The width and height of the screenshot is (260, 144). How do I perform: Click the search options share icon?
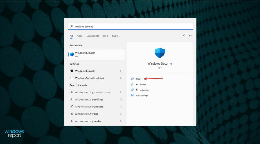pos(184,35)
